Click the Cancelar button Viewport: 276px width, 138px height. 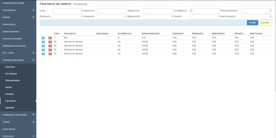click(265, 23)
